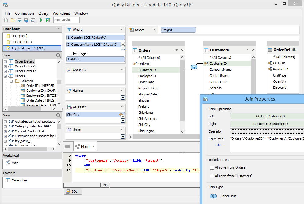Click the Order Details table icon in the diagram
Image resolution: width=304 pixels, height=204 pixels.
[x=270, y=50]
